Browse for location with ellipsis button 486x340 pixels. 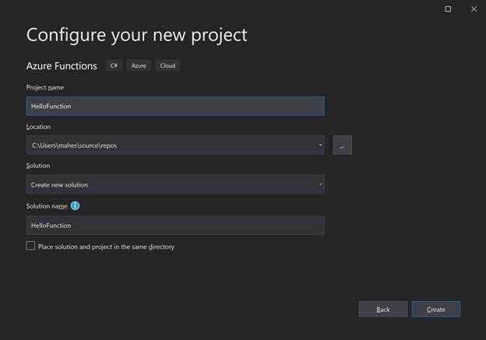342,145
